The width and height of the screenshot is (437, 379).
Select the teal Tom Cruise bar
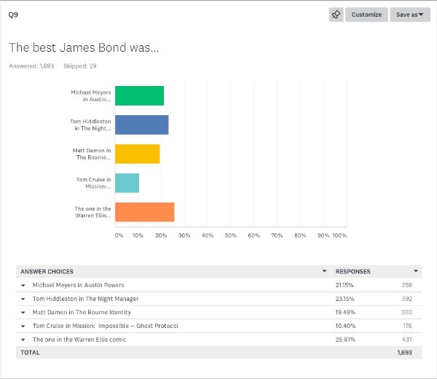pos(127,183)
